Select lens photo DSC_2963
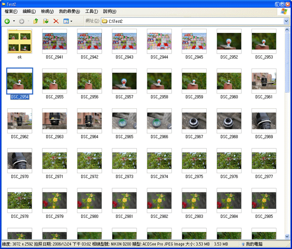This screenshot has width=292, height=249. tap(55, 121)
